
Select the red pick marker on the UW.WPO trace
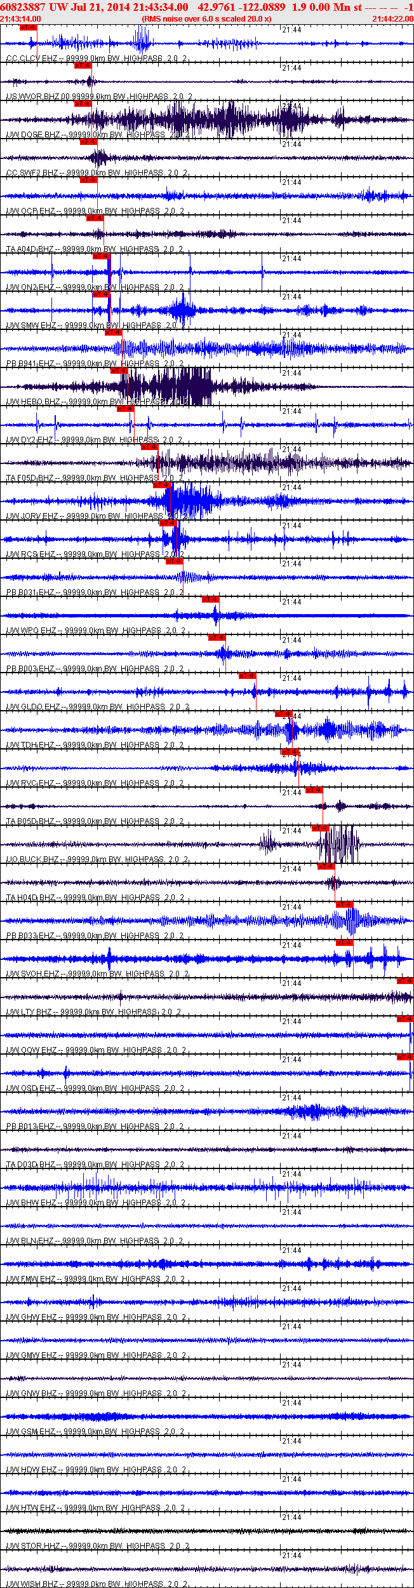tap(211, 599)
